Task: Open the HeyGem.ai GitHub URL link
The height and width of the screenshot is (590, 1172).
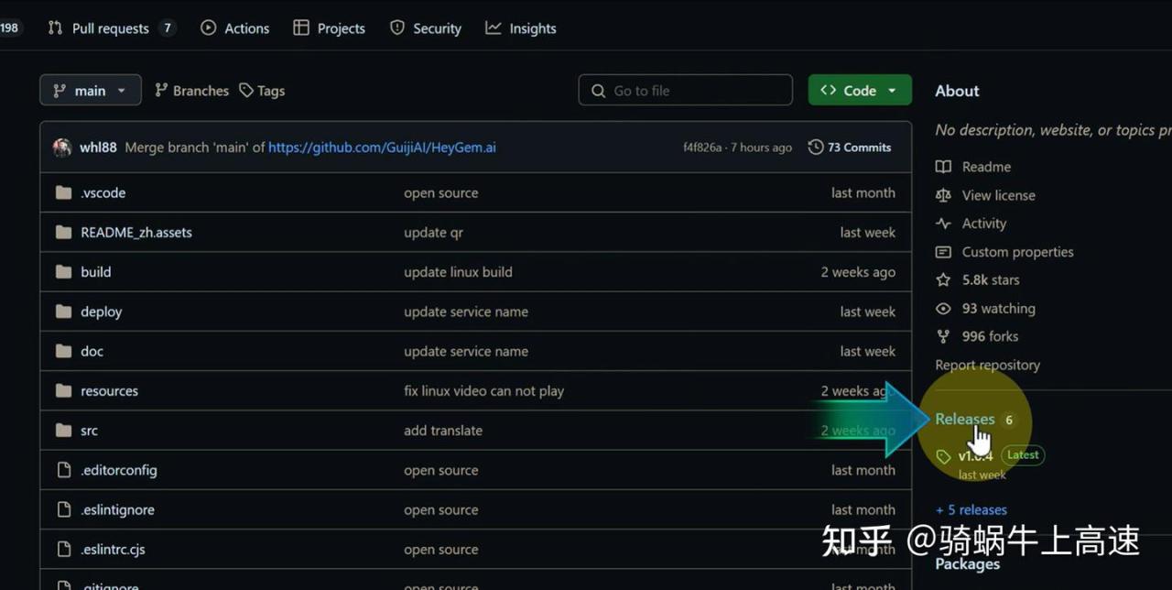Action: (x=382, y=147)
